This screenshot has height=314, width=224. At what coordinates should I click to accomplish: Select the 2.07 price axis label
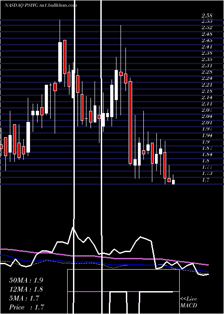(x=207, y=110)
